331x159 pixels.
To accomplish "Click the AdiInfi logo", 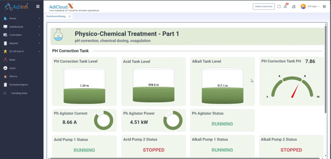I will (x=16, y=6).
